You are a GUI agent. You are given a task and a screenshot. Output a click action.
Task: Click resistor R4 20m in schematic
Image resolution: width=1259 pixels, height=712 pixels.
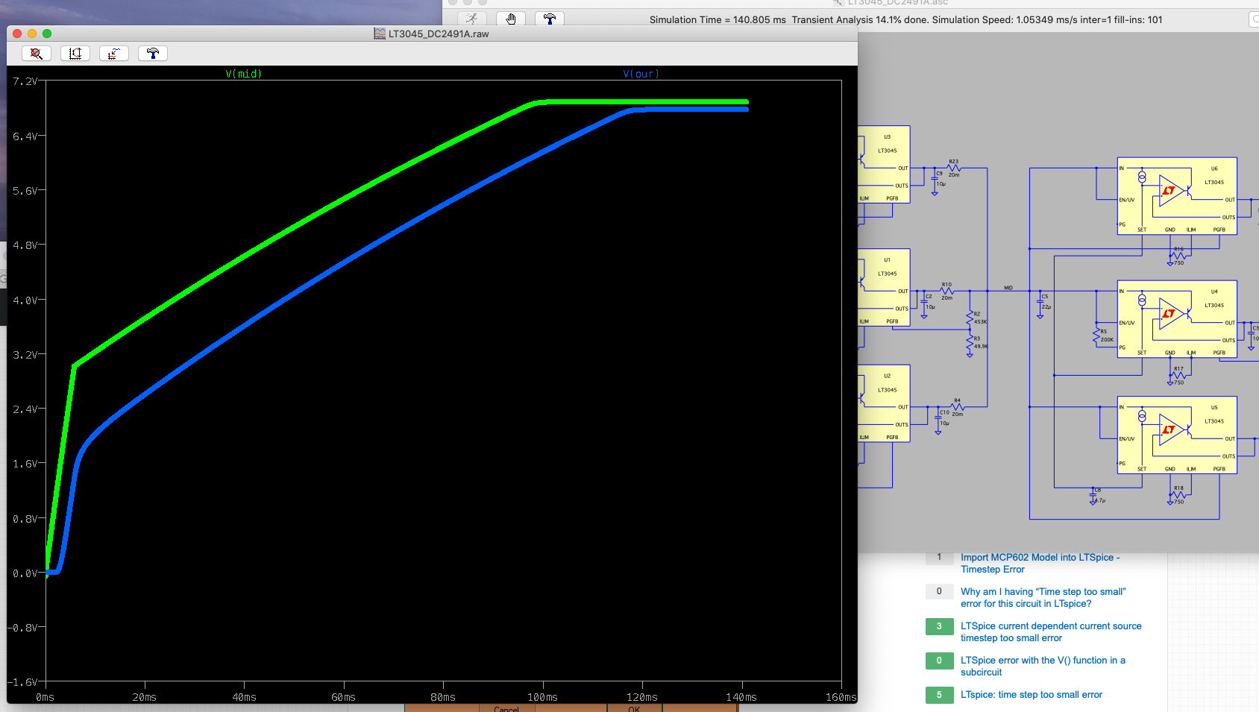coord(958,406)
